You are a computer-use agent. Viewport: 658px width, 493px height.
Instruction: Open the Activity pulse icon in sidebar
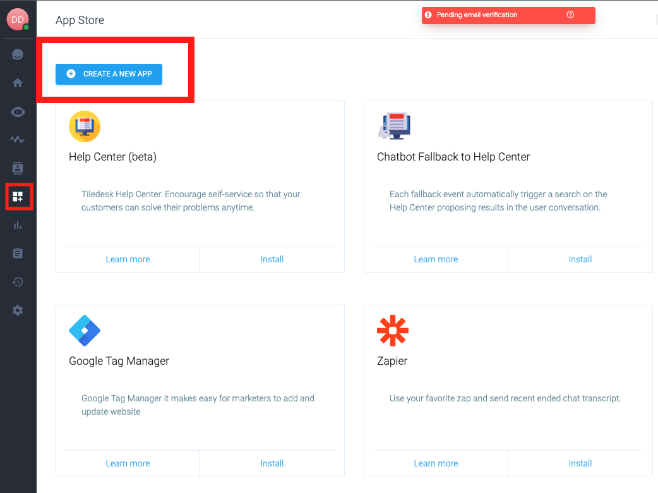coord(18,140)
